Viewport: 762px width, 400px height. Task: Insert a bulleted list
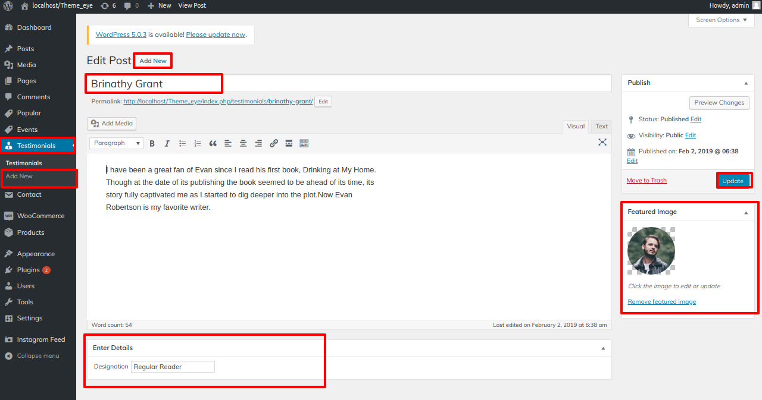pyautogui.click(x=183, y=143)
